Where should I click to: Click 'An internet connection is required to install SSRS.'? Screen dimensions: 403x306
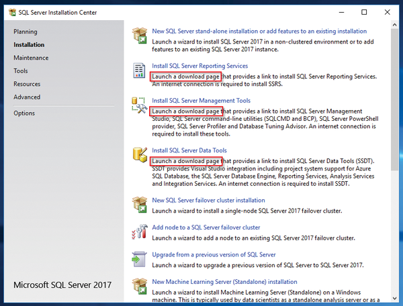(218, 84)
